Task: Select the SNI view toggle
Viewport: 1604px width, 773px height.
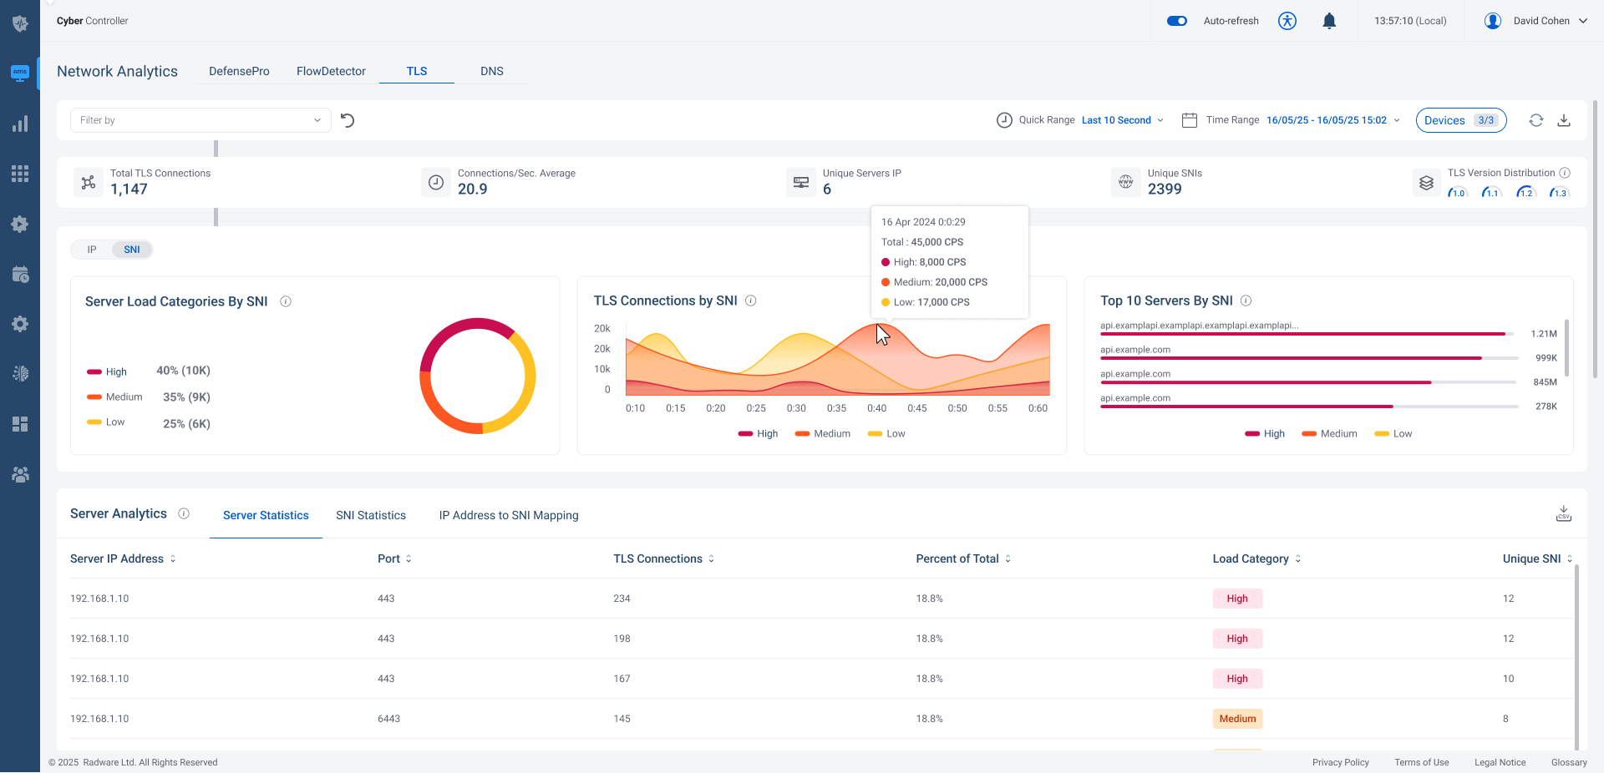Action: click(x=132, y=250)
